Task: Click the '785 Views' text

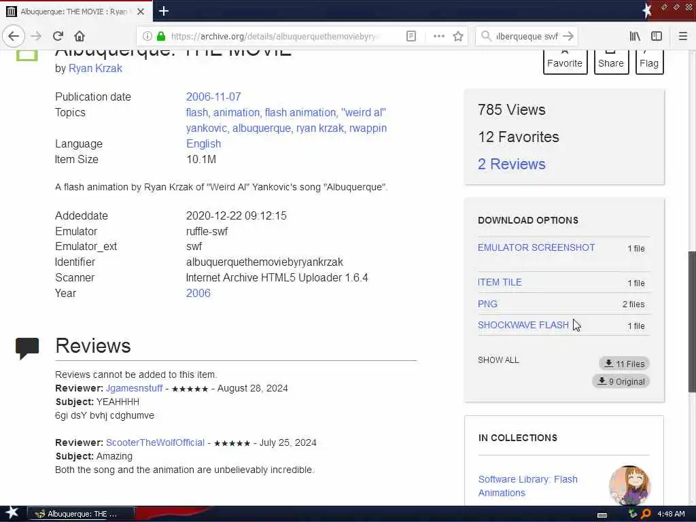Action: pos(511,109)
